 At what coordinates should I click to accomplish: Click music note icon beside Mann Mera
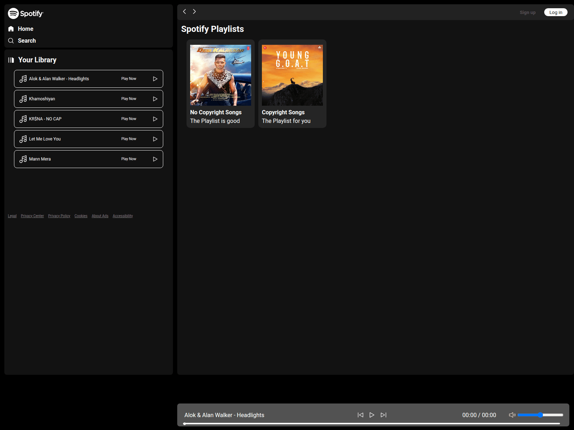[23, 159]
